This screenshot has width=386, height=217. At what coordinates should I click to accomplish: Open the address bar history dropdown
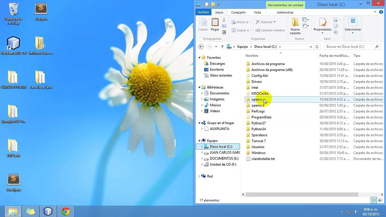click(311, 47)
